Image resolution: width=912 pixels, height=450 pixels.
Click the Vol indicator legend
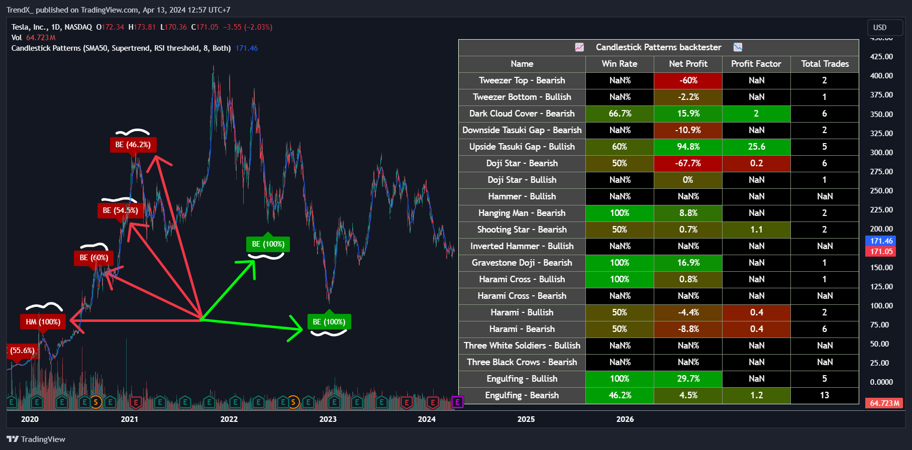[17, 38]
